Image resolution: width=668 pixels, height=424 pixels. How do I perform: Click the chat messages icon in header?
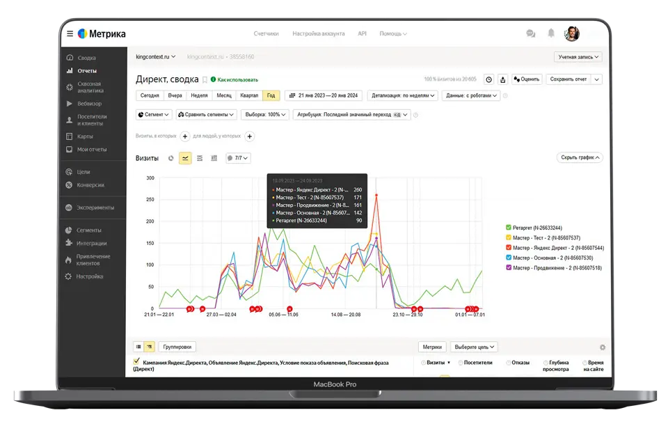coord(531,33)
